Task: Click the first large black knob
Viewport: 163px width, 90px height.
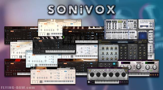Action: [x=92, y=75]
